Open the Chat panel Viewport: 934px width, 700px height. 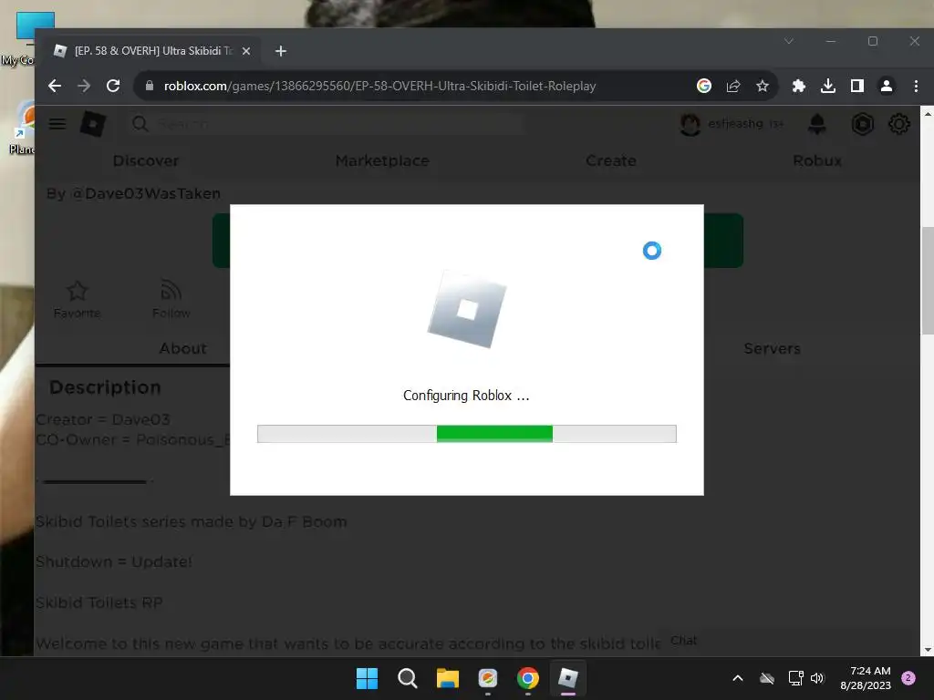[x=683, y=641]
